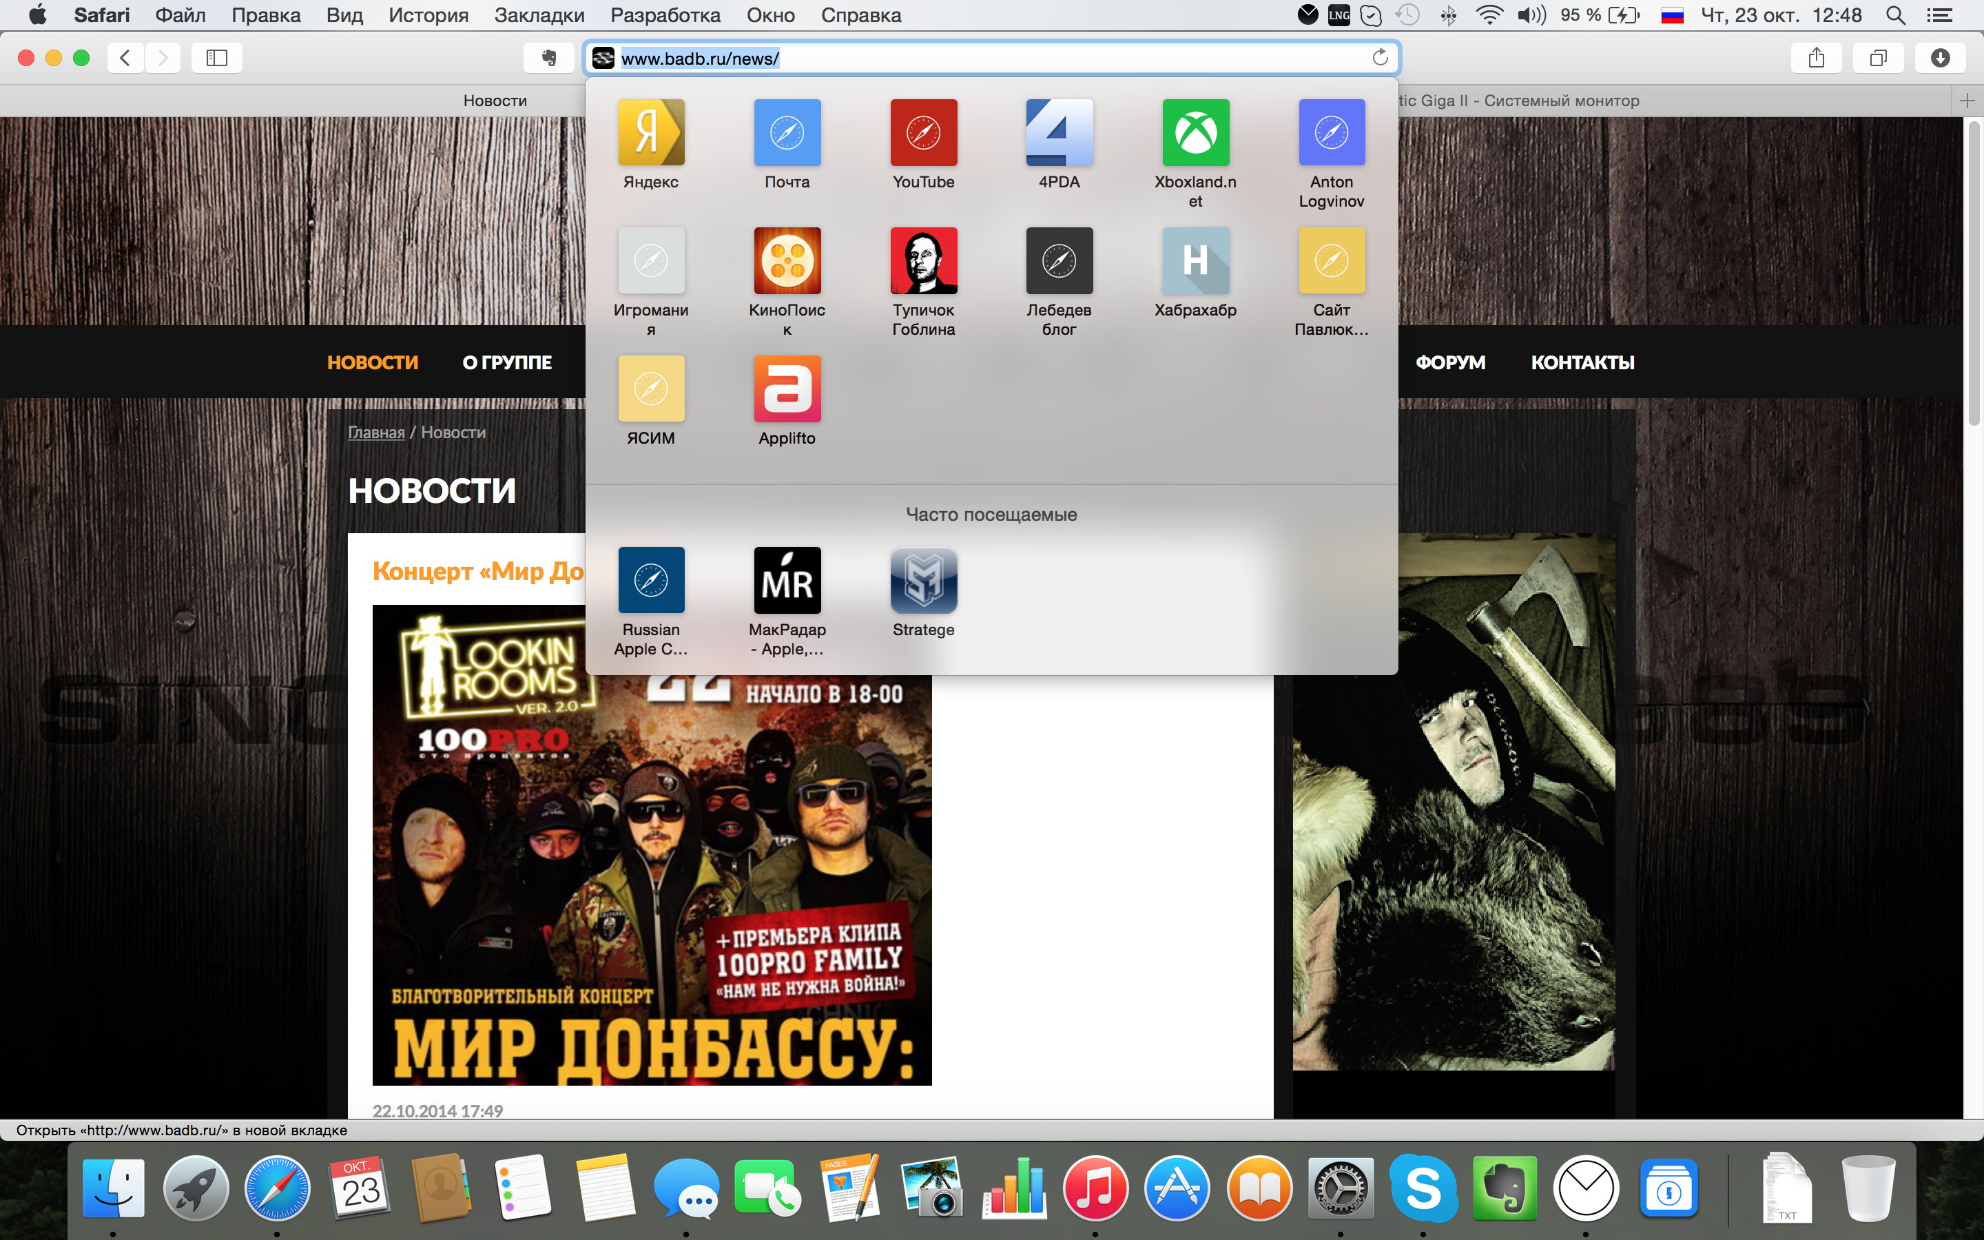
Task: Open Evernote from the Dock
Action: [1505, 1188]
